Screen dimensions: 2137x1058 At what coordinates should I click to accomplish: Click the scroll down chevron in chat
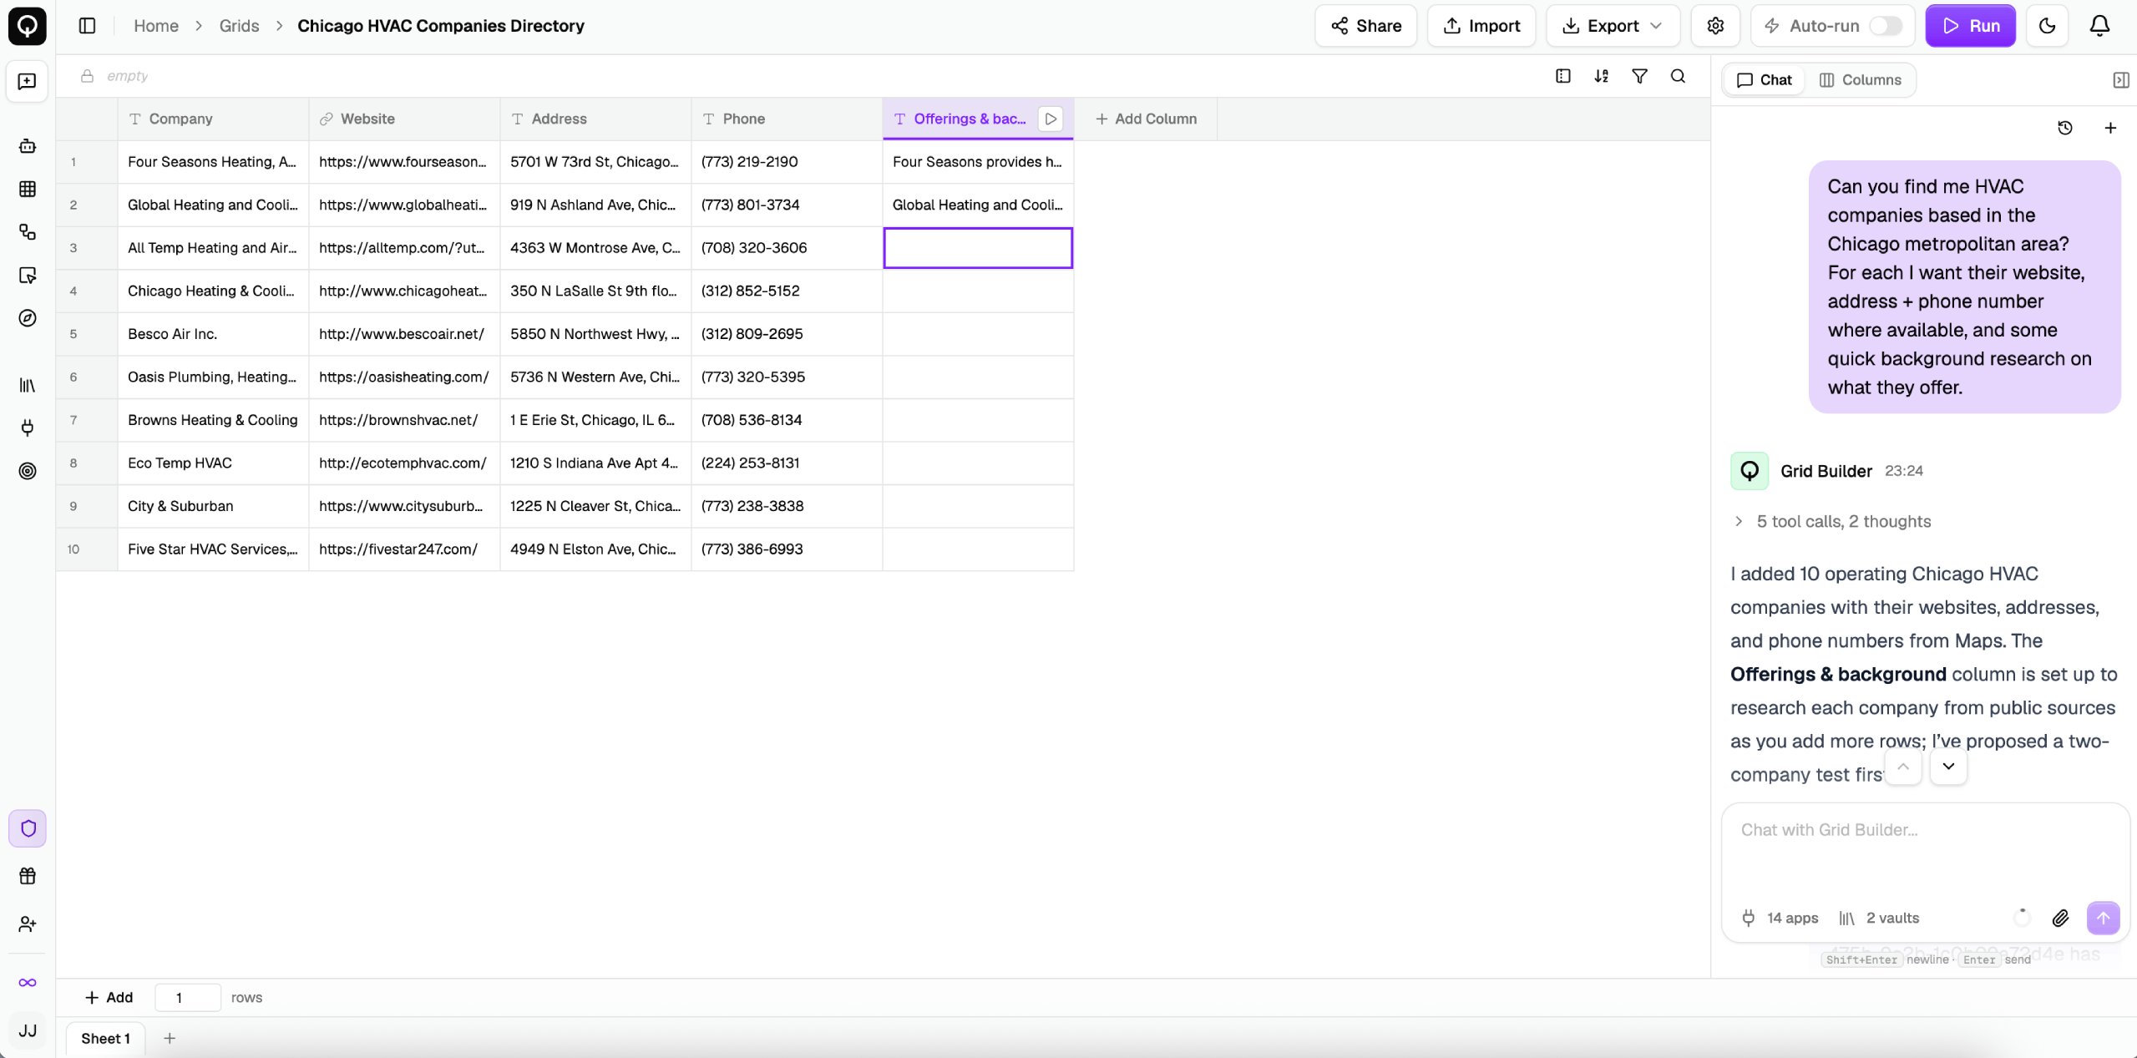coord(1948,766)
